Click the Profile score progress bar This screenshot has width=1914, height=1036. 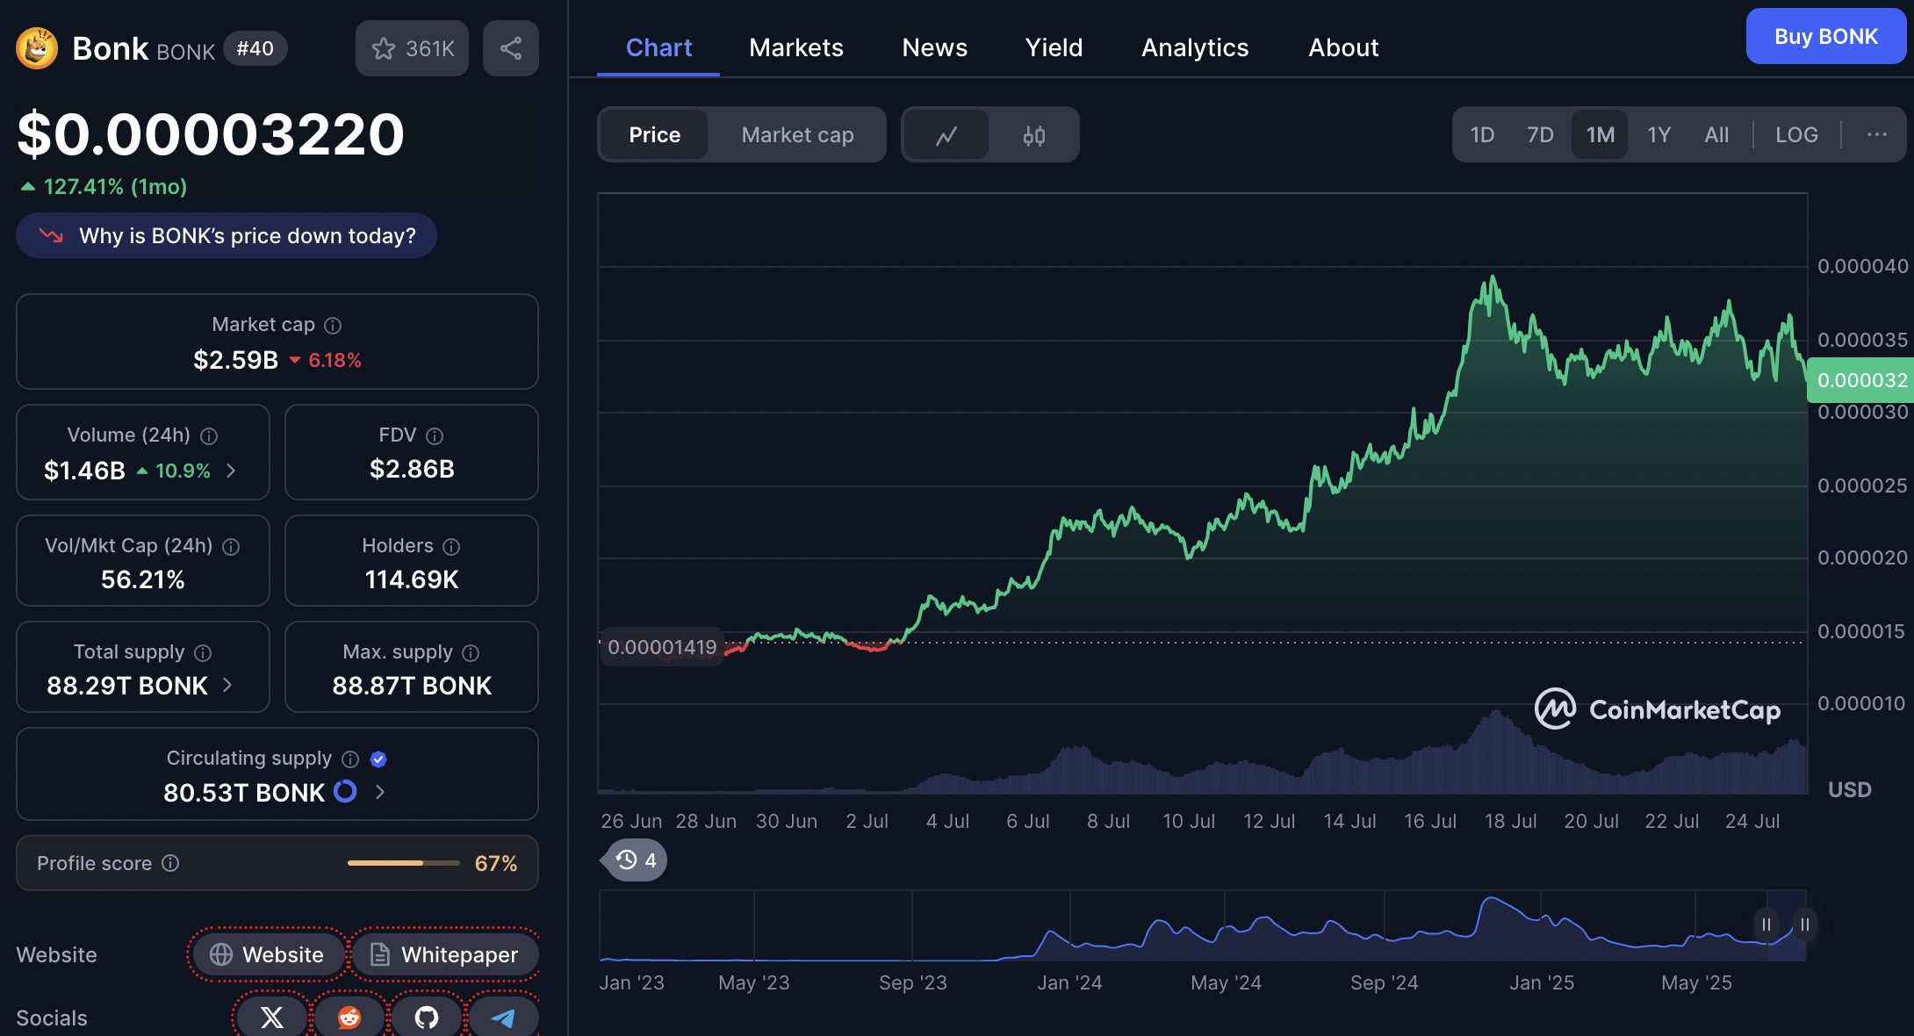coord(403,863)
